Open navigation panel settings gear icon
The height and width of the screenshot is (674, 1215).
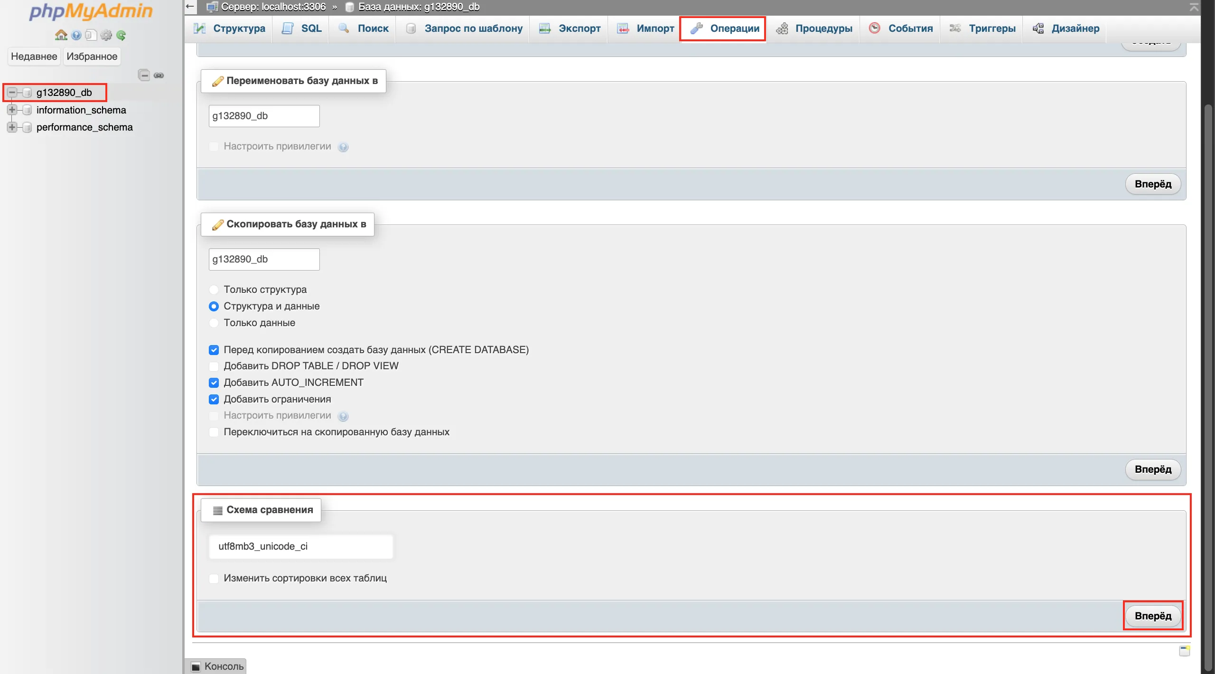[106, 35]
